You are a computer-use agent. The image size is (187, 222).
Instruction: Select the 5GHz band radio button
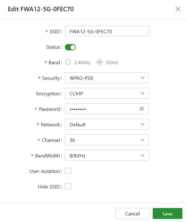click(99, 62)
